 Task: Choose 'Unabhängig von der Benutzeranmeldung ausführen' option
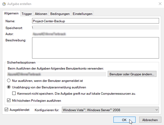point(9,87)
